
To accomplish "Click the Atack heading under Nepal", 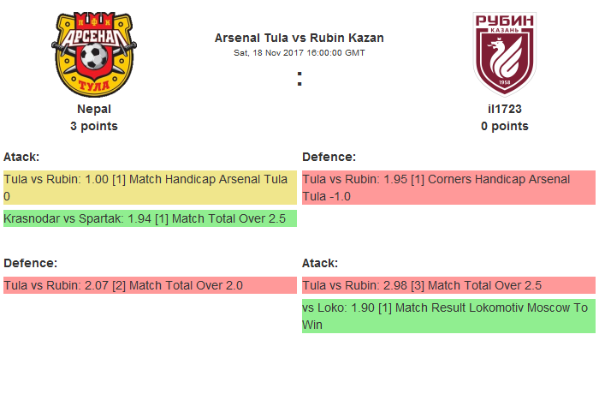I will (21, 157).
